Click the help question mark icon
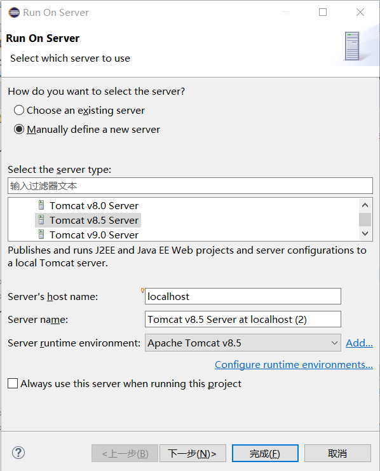 (x=18, y=453)
